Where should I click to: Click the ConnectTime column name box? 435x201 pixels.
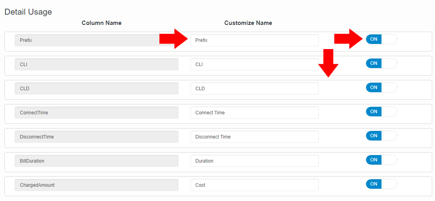(x=96, y=113)
